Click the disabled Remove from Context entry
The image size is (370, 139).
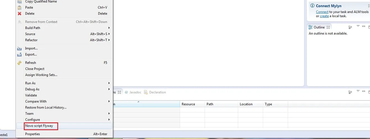click(64, 22)
